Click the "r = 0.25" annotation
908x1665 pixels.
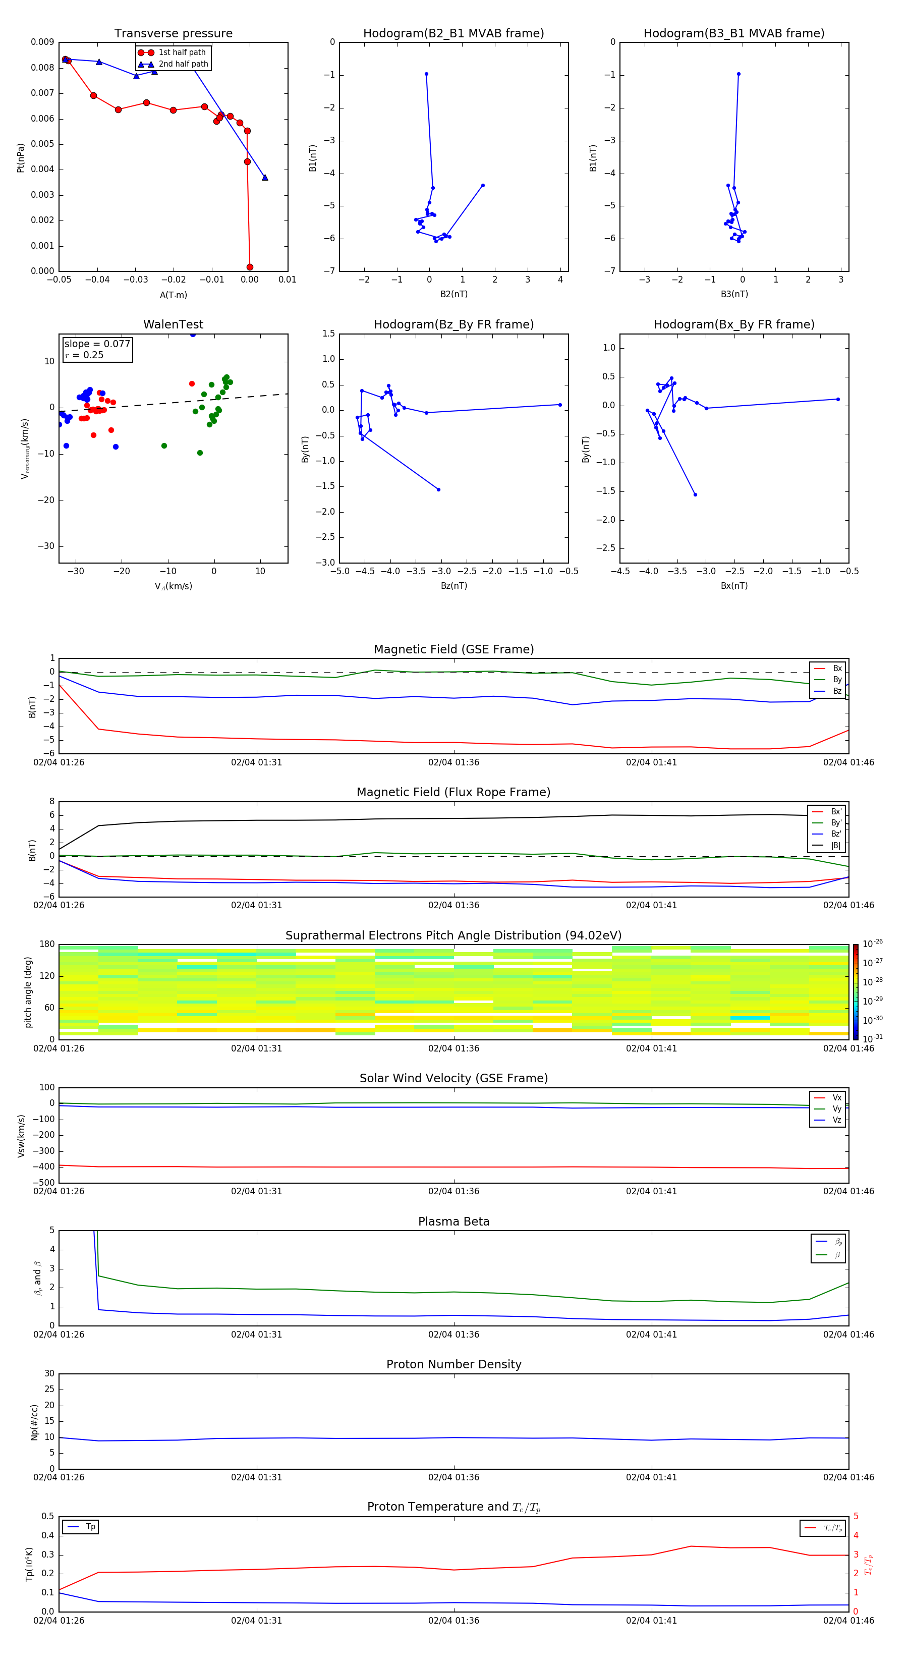[x=84, y=355]
